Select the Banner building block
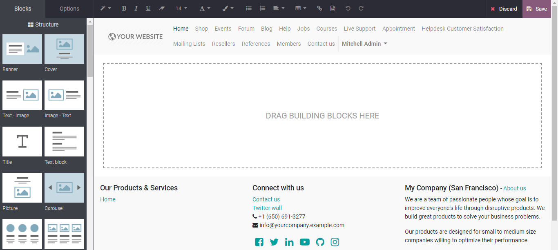 pos(22,49)
